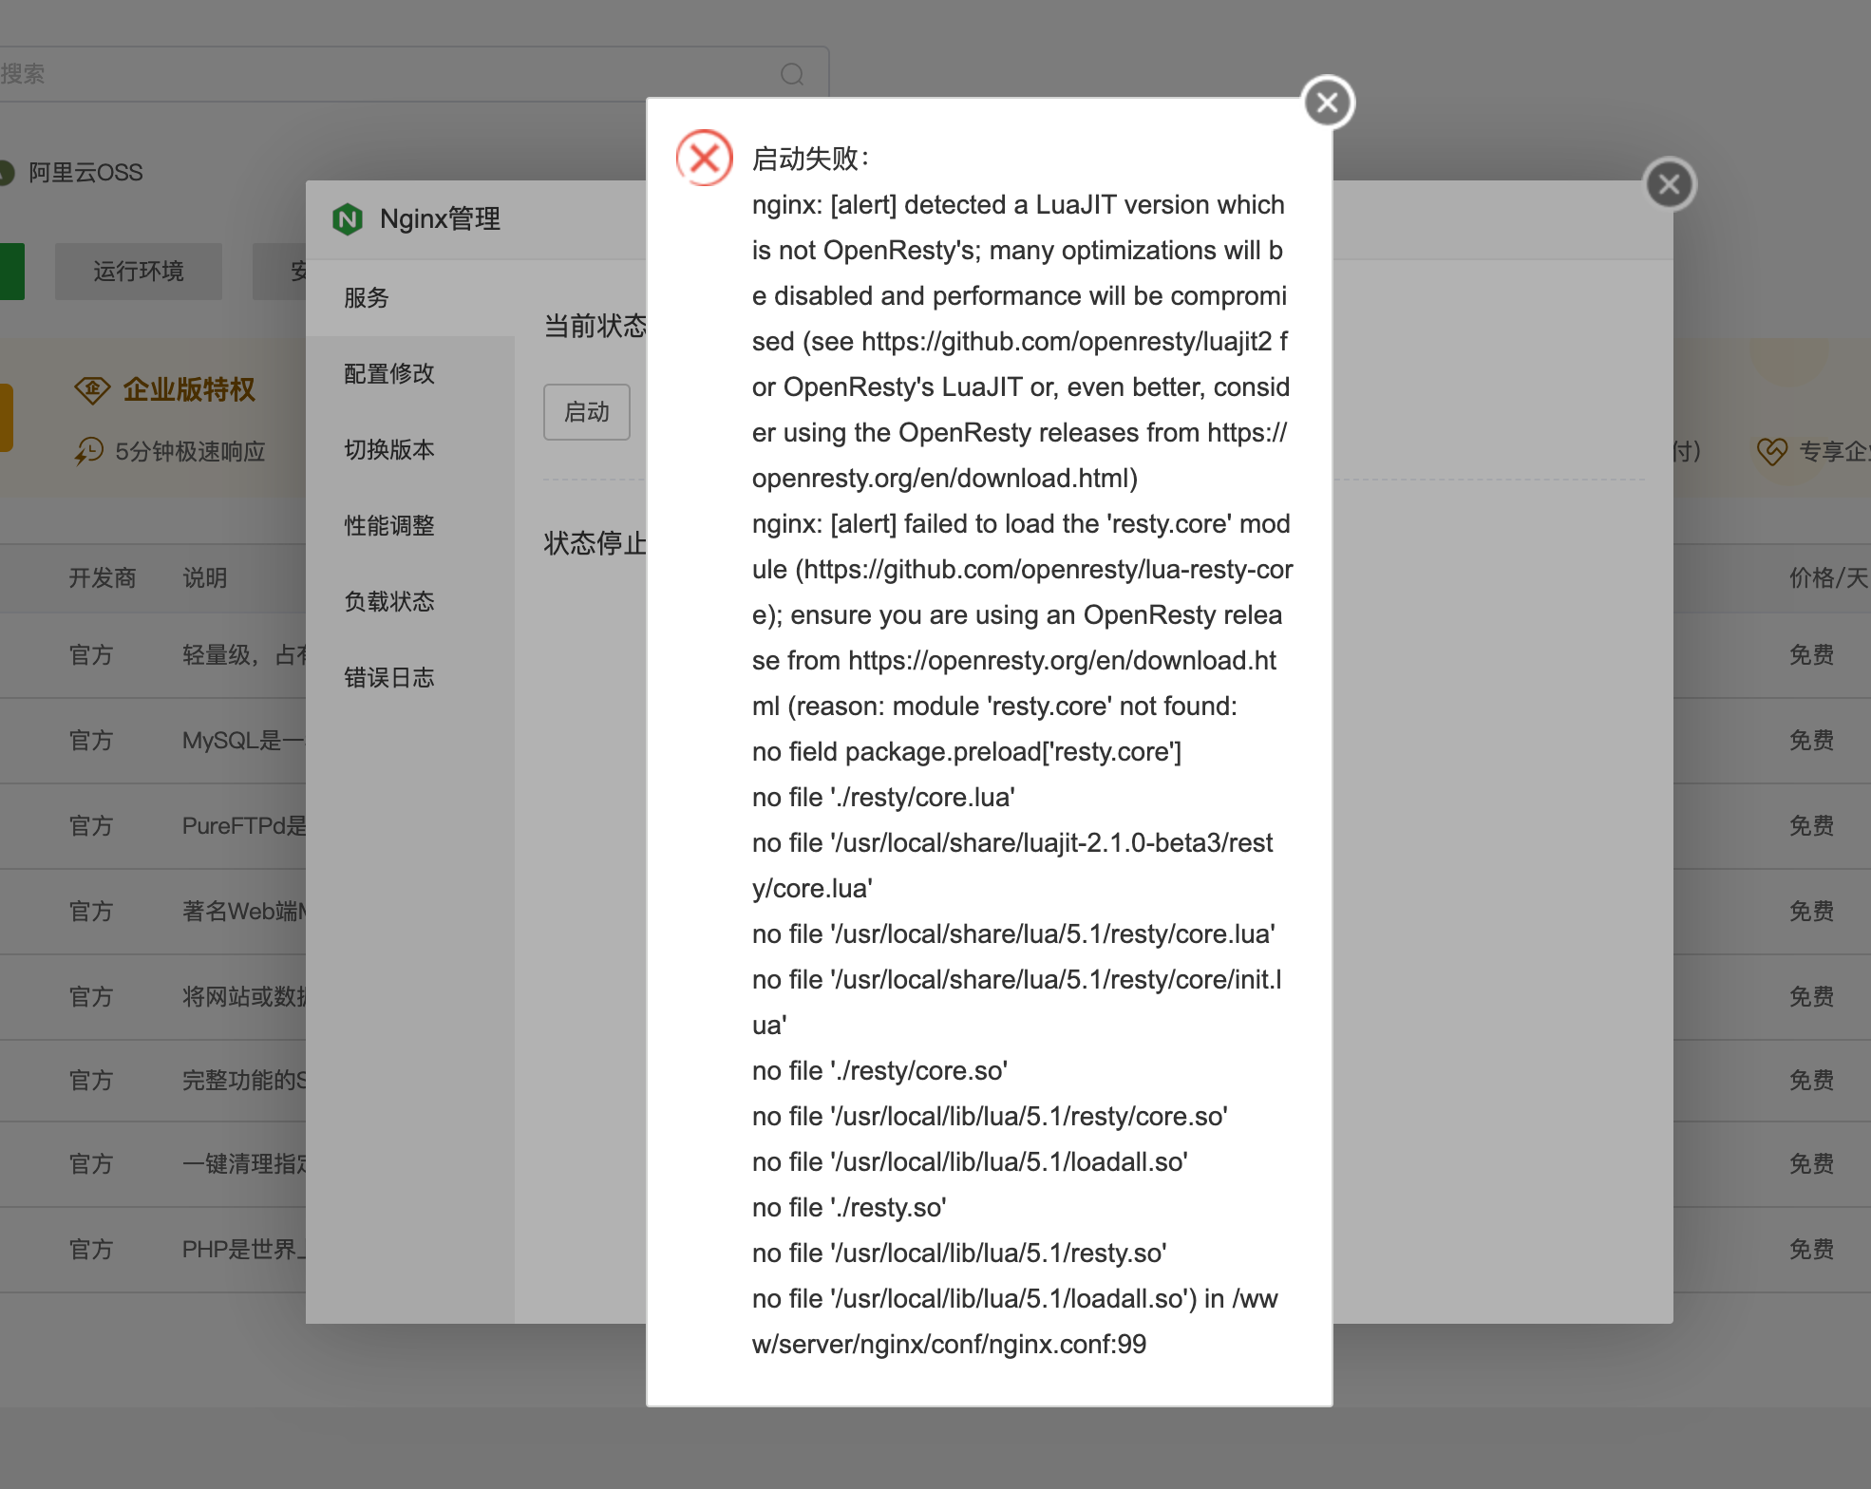
Task: Click the 当前状态 label
Action: click(x=595, y=327)
